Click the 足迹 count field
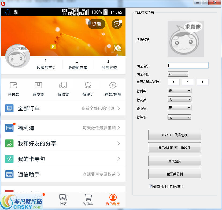The image size is (222, 210). [x=202, y=82]
